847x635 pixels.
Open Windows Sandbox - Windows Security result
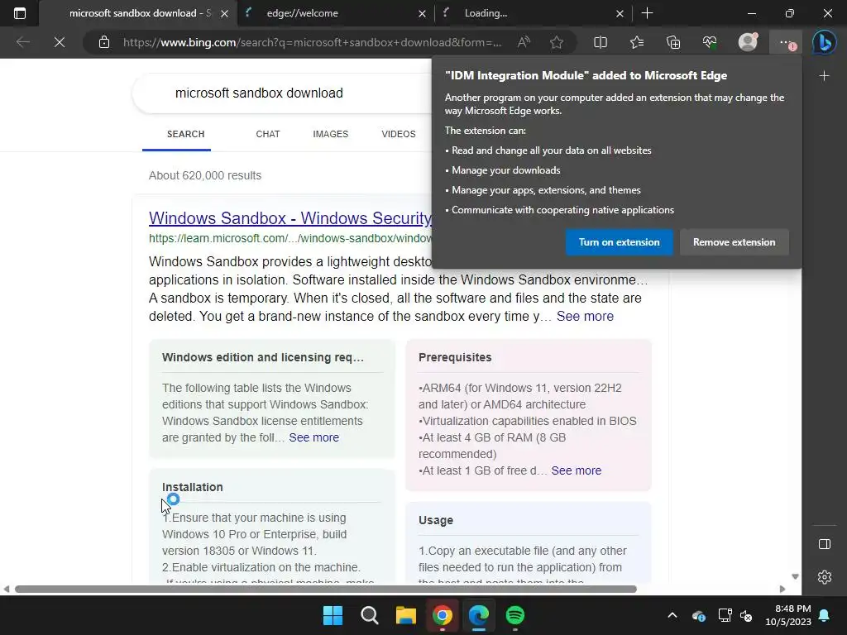point(290,218)
